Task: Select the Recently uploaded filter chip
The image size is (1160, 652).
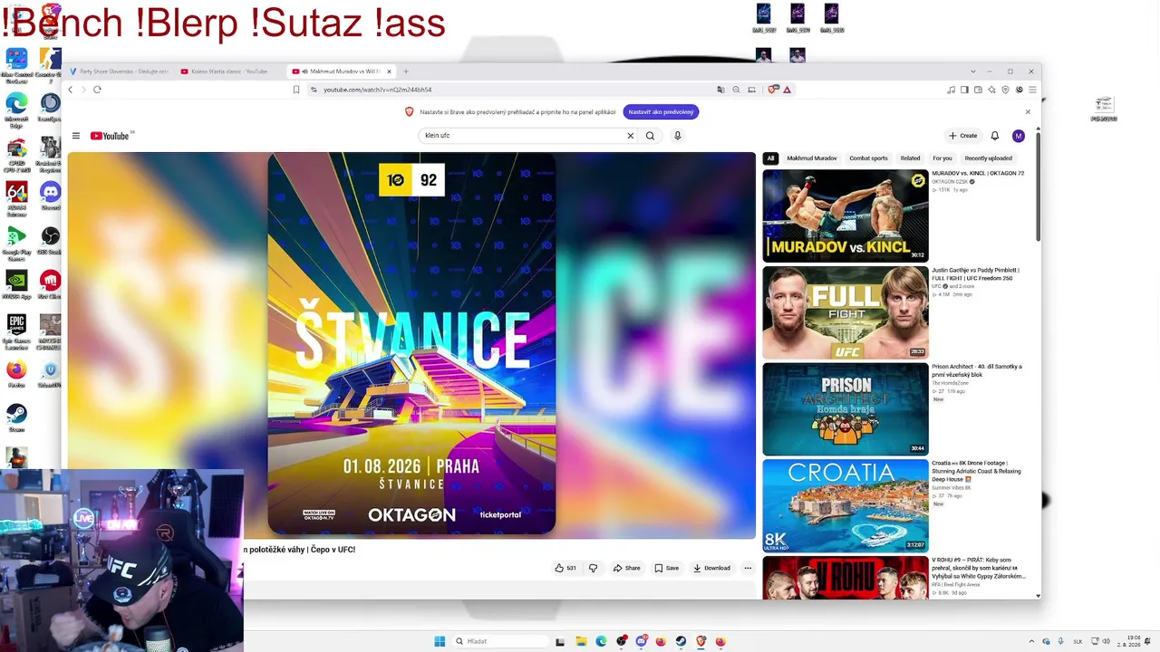Action: pos(989,158)
